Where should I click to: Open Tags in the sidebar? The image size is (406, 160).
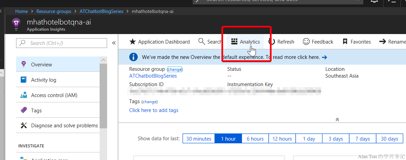tap(58, 110)
